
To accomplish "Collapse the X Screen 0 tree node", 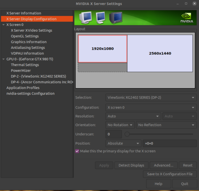I will [x=3, y=25].
